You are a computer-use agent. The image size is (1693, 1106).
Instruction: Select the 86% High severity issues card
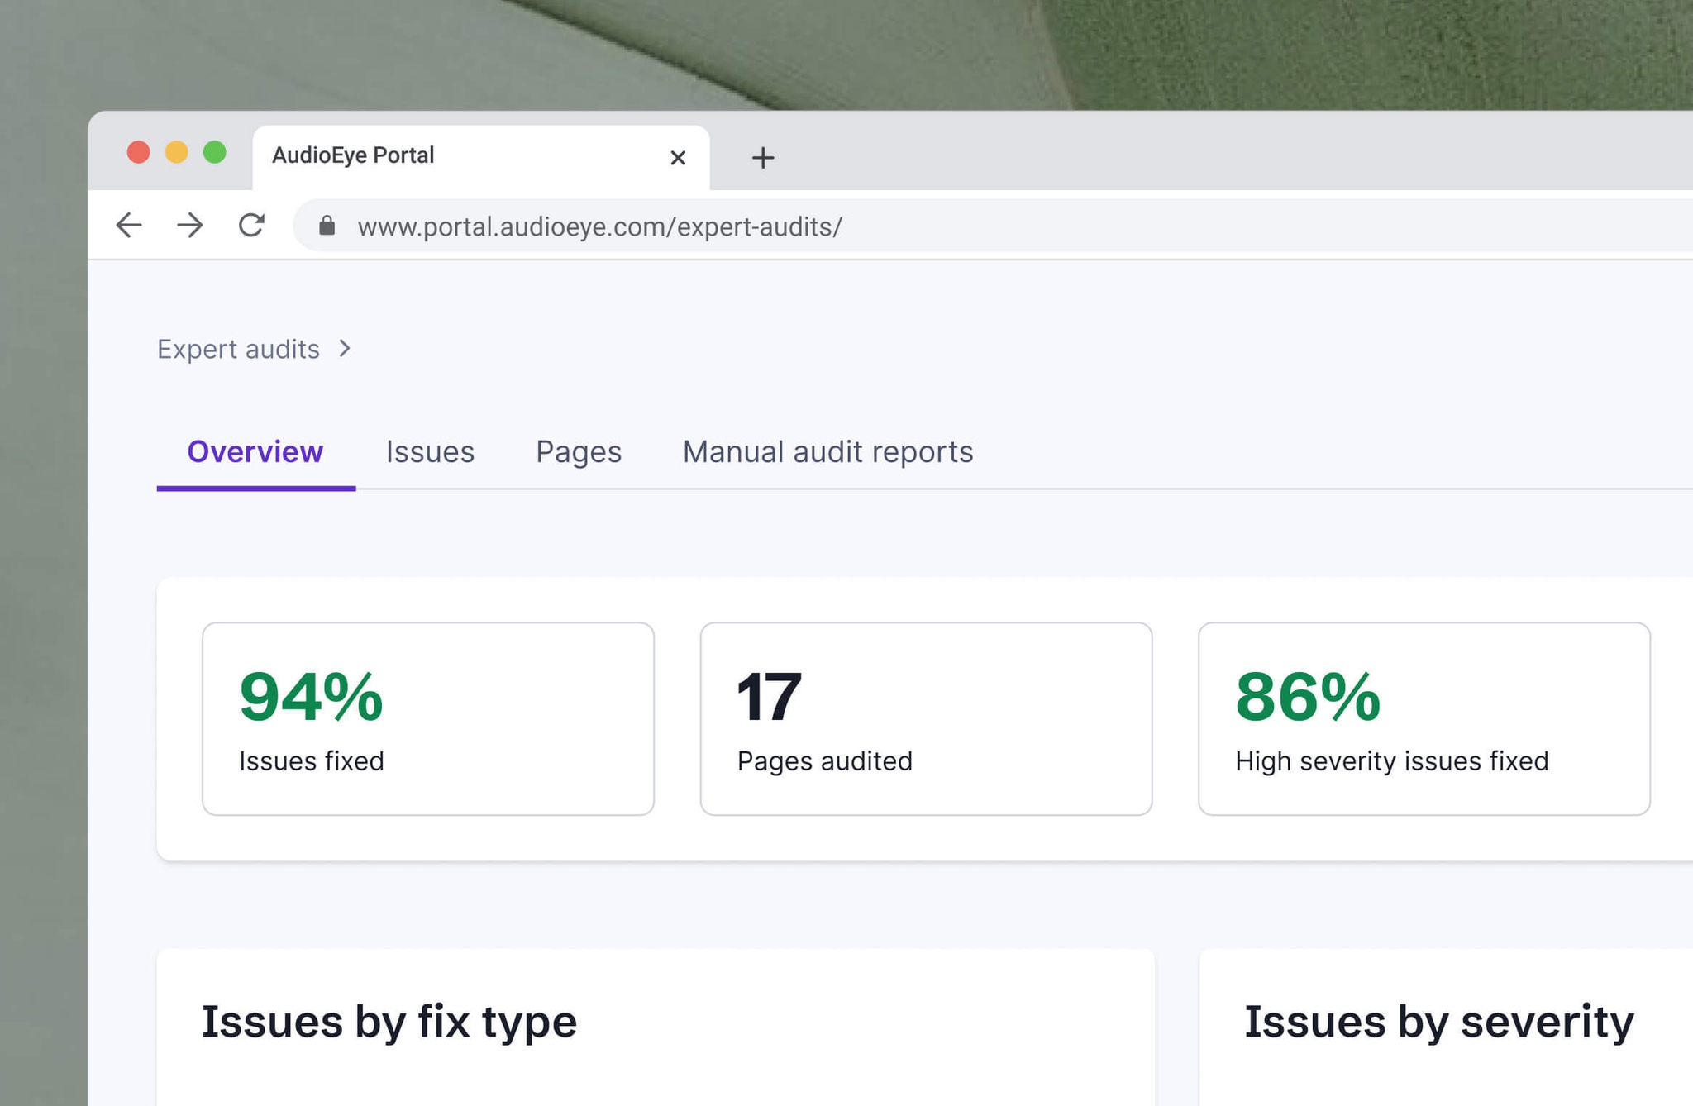click(x=1424, y=718)
